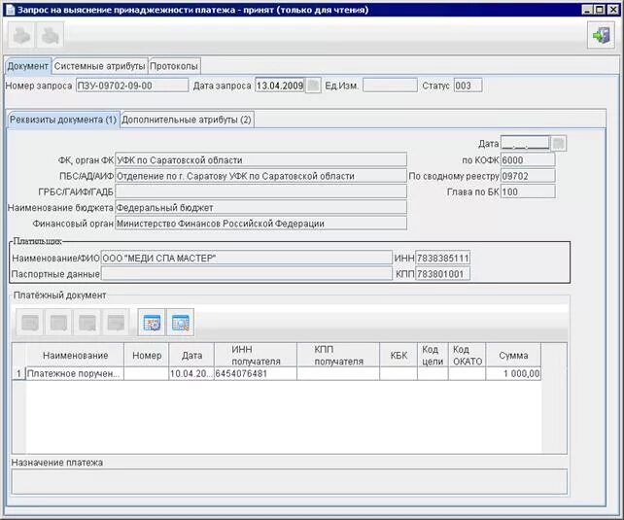This screenshot has width=624, height=520.
Task: Click the empty ГРБС/ГАИФ/ГАДБ field
Action: point(261,191)
